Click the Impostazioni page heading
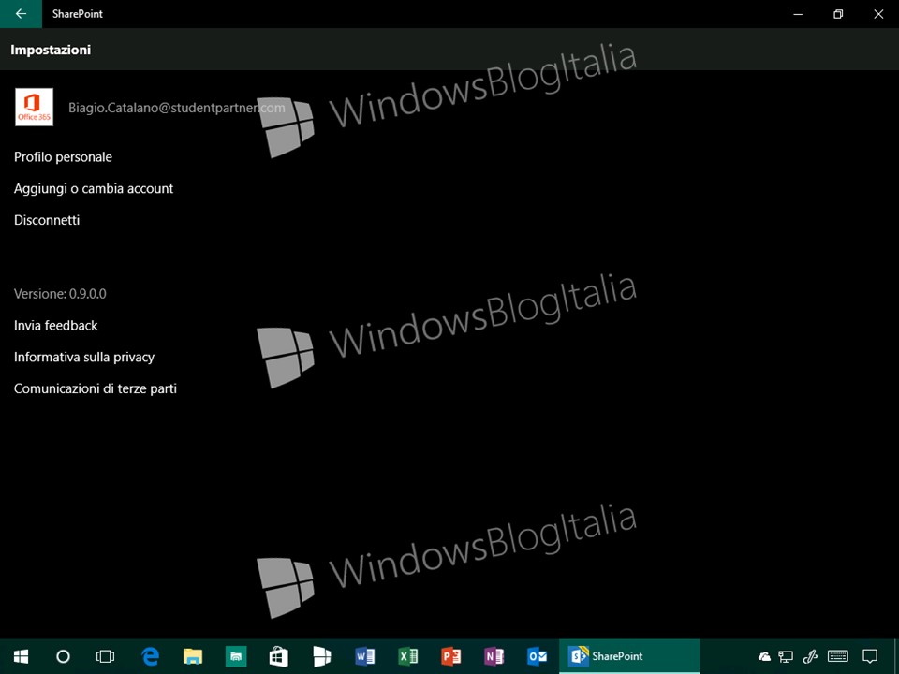This screenshot has height=674, width=899. pos(51,50)
